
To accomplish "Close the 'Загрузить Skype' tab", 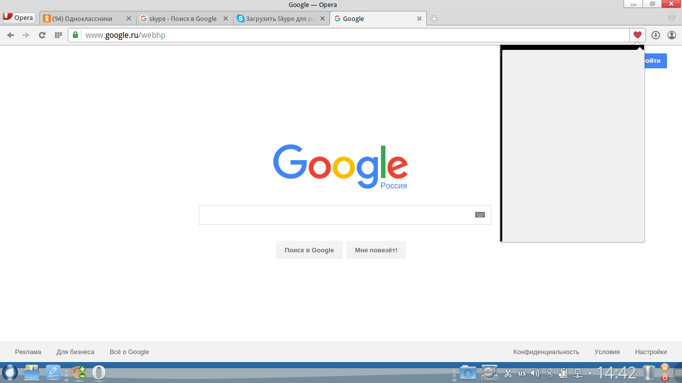I will (x=322, y=19).
